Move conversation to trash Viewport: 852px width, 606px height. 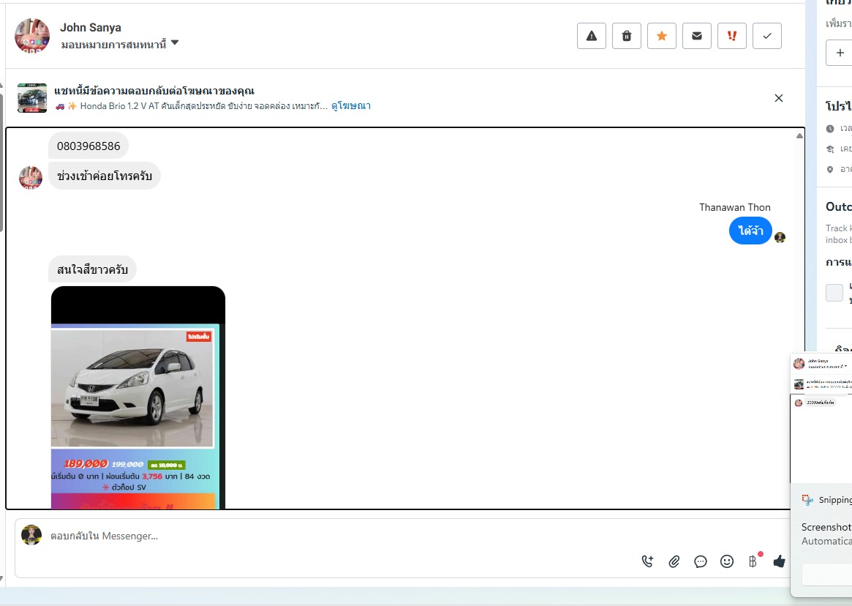click(x=626, y=36)
